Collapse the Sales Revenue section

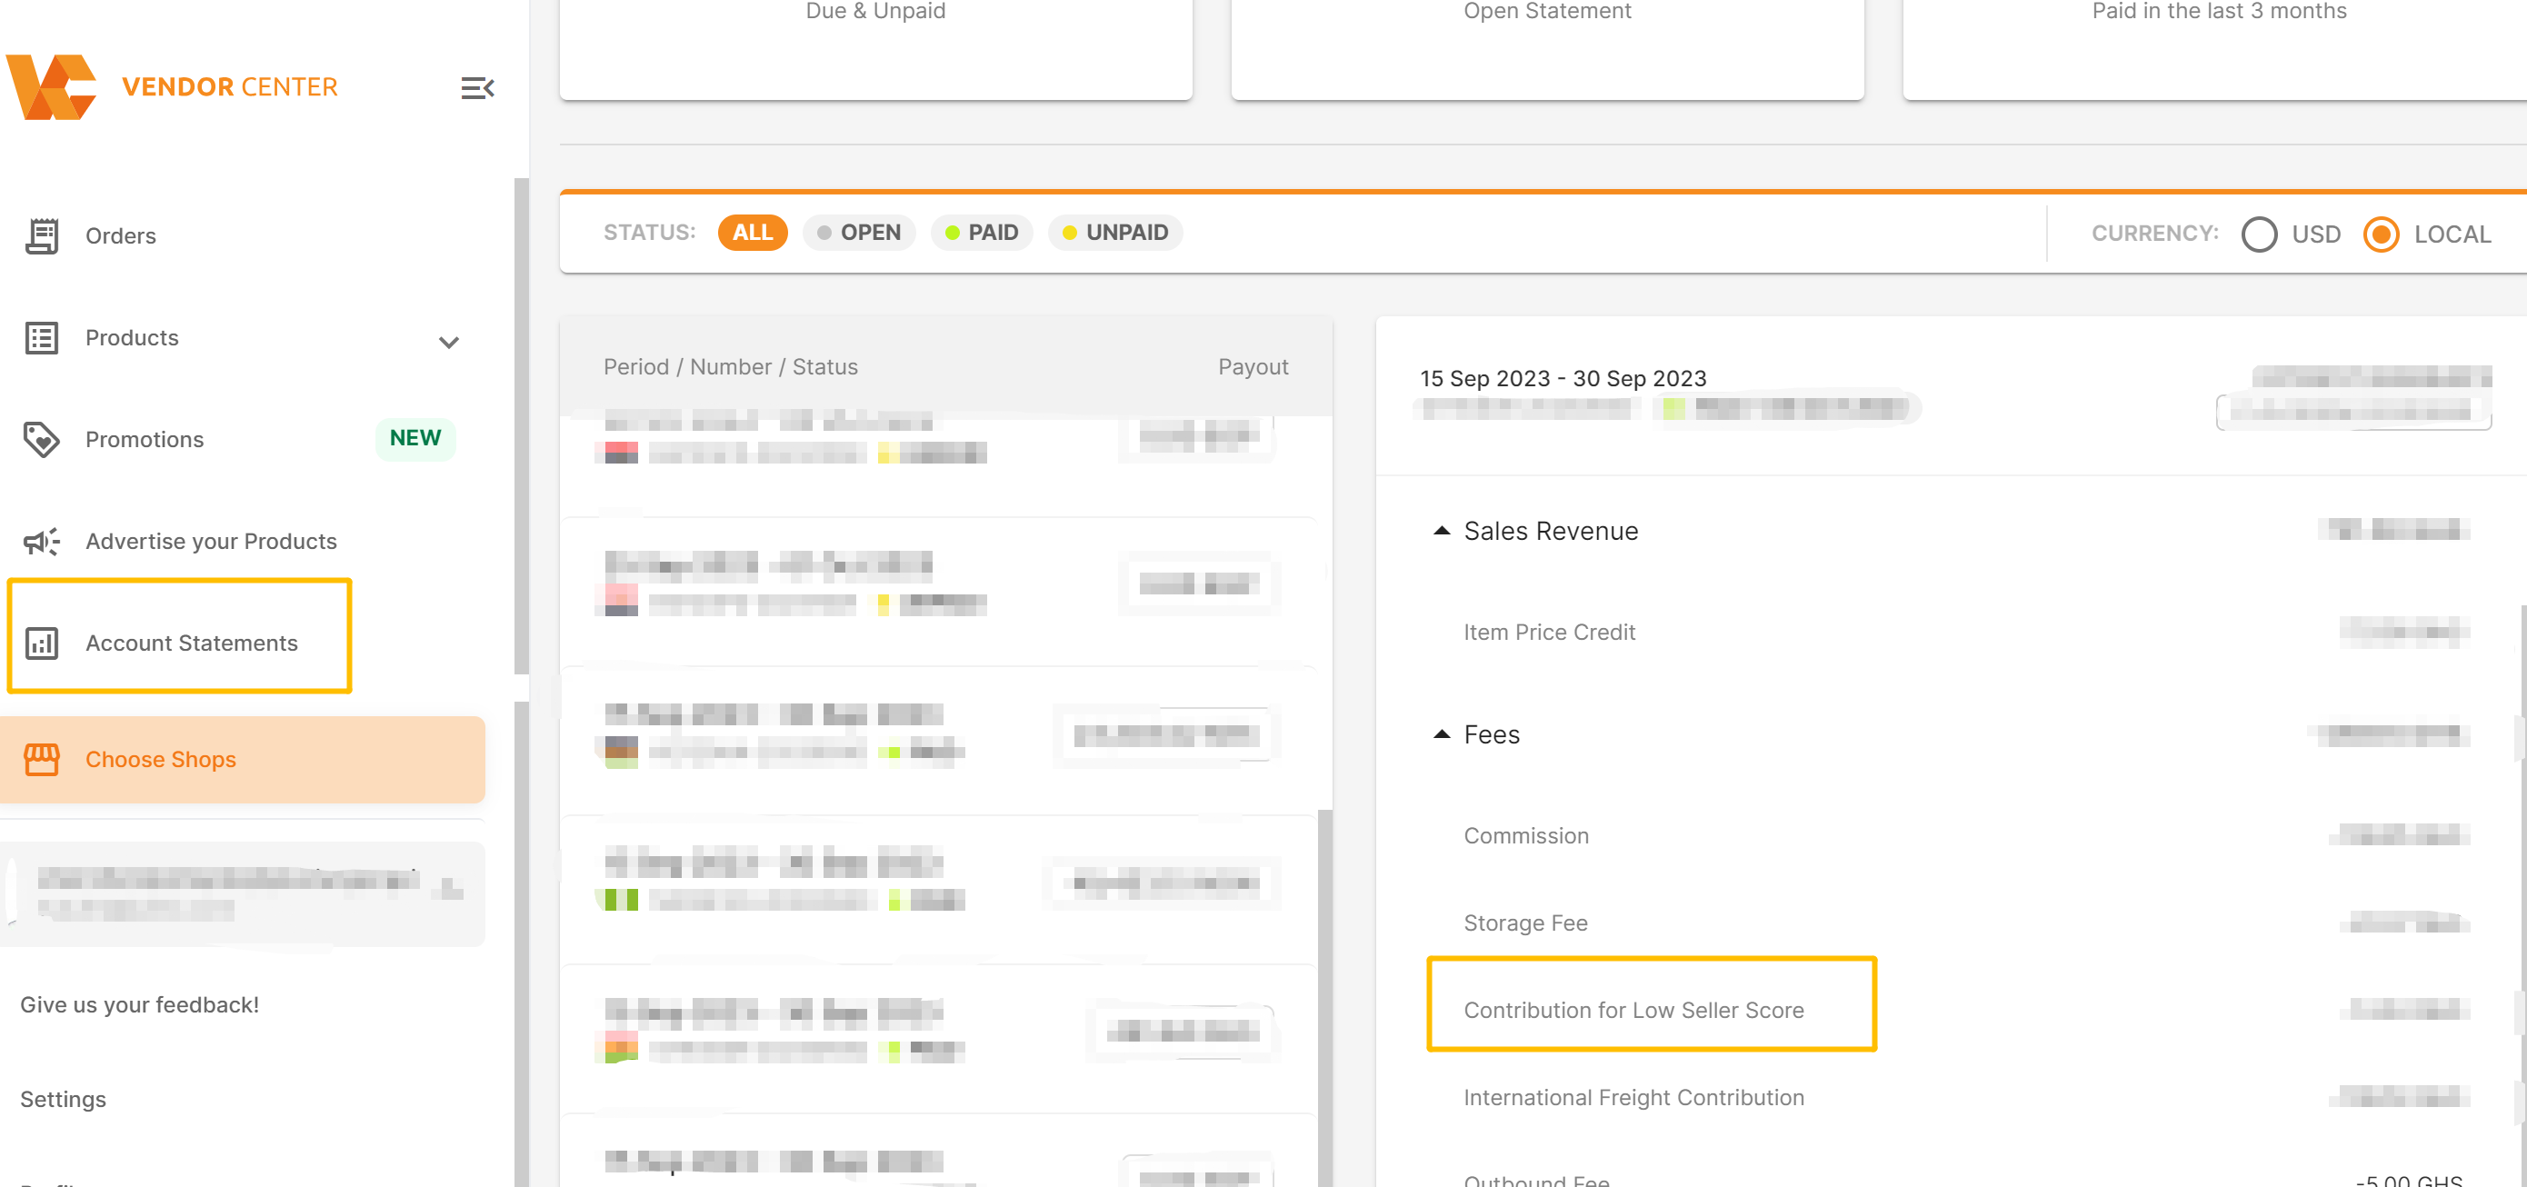point(1441,531)
